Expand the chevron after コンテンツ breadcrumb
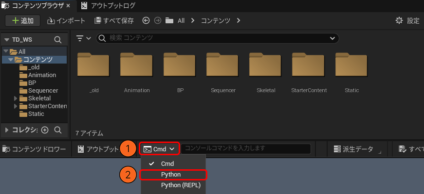 (x=238, y=20)
